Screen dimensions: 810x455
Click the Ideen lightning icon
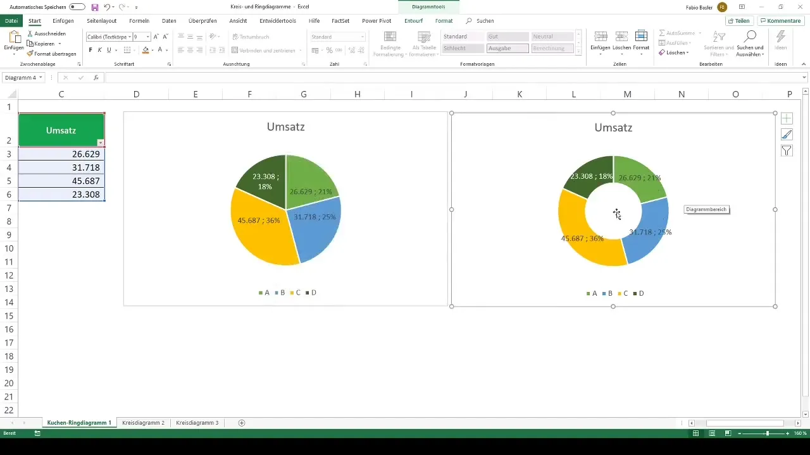pyautogui.click(x=781, y=37)
